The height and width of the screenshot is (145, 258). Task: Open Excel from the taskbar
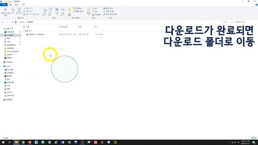click(x=69, y=142)
